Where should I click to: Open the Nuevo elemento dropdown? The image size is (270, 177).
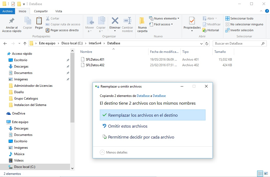point(165,18)
